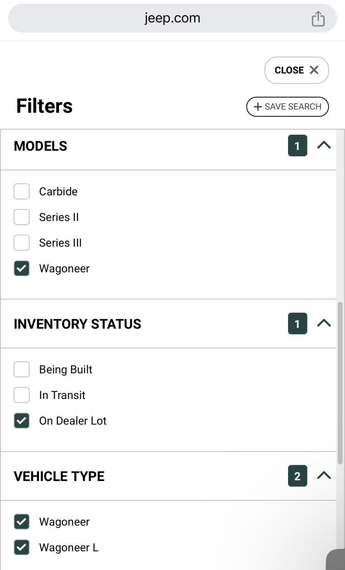Click the Save Search button
Screen dimensions: 345x570
click(x=287, y=106)
